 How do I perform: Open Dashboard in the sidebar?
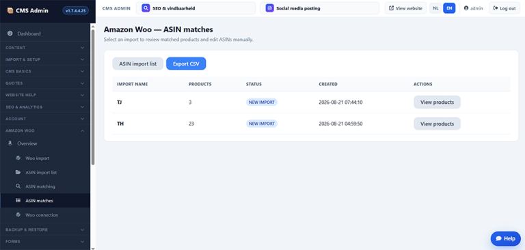(45, 33)
